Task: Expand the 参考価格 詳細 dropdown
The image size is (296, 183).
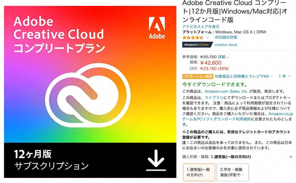Action: pyautogui.click(x=223, y=57)
